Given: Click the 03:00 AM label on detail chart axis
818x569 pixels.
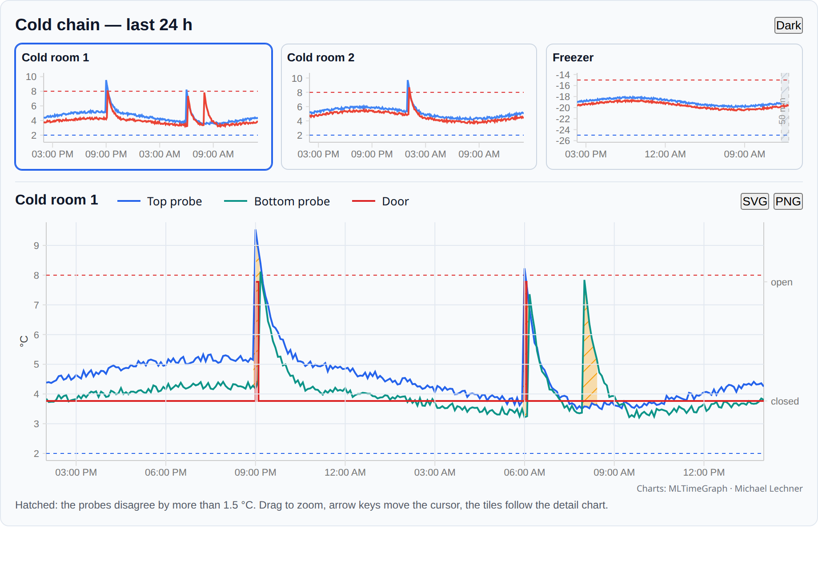Looking at the screenshot, I should (x=435, y=473).
